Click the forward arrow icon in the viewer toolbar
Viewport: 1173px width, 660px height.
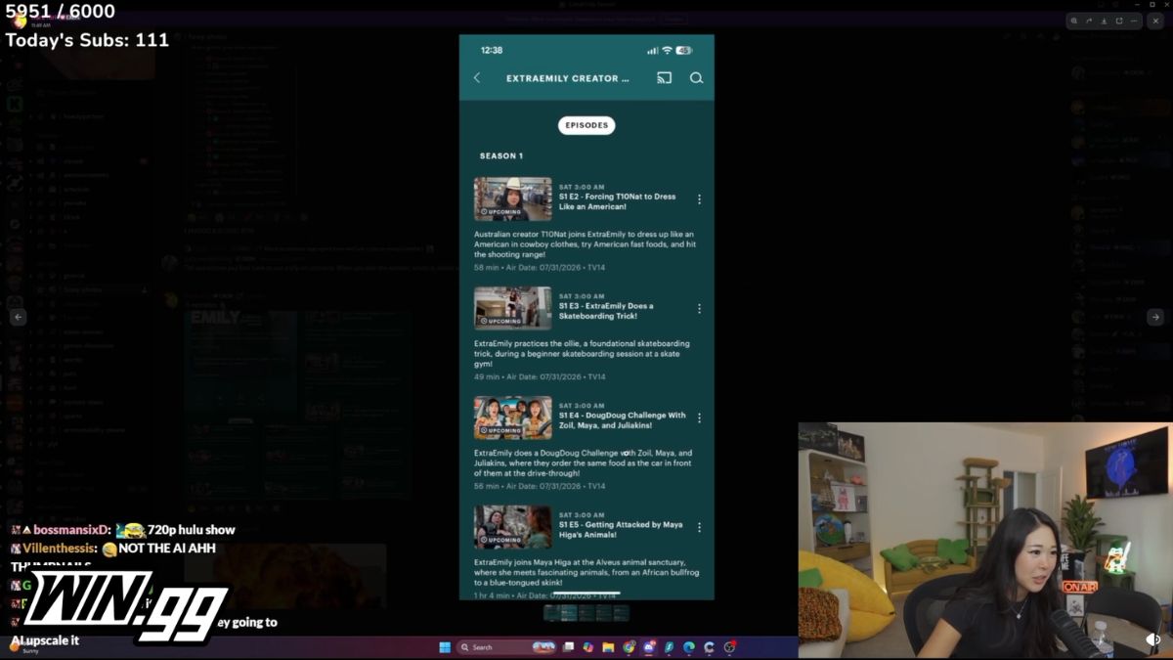coord(1089,21)
